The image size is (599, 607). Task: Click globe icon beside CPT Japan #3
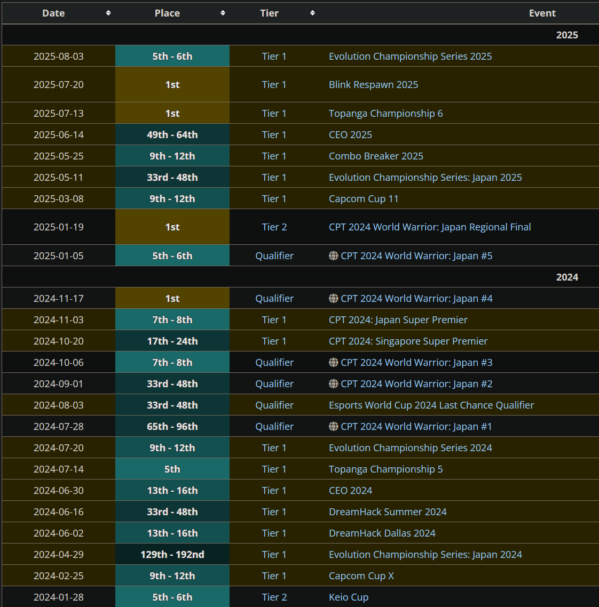(x=333, y=362)
